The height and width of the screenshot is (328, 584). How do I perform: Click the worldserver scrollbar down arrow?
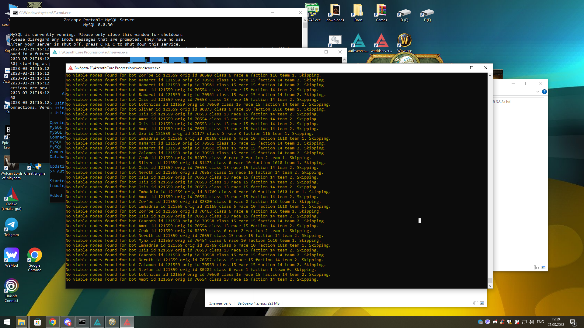(490, 286)
